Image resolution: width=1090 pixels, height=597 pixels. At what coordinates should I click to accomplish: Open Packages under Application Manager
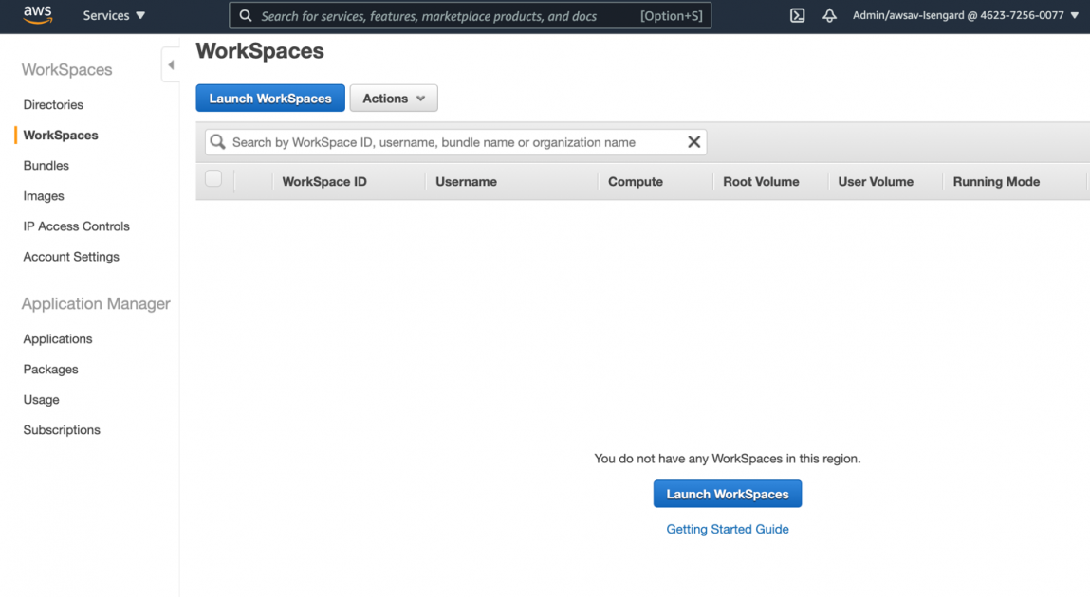pos(50,370)
